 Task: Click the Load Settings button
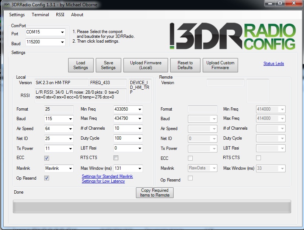click(x=81, y=65)
